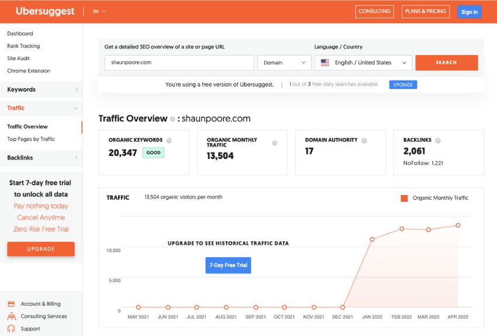Open Plans & Pricing page
This screenshot has height=336, width=497.
pyautogui.click(x=425, y=12)
